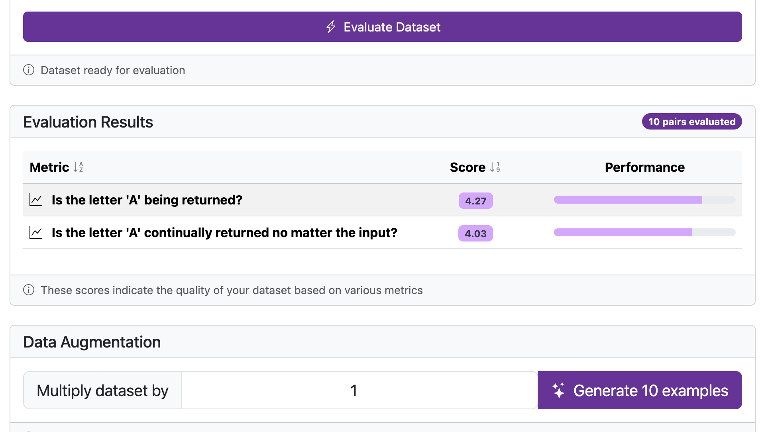The width and height of the screenshot is (774, 432).
Task: Click chart icon for 'A' continually returned metric
Action: [36, 233]
